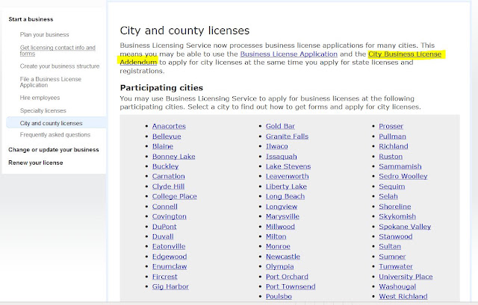Select the Long Beach link

[x=285, y=197]
